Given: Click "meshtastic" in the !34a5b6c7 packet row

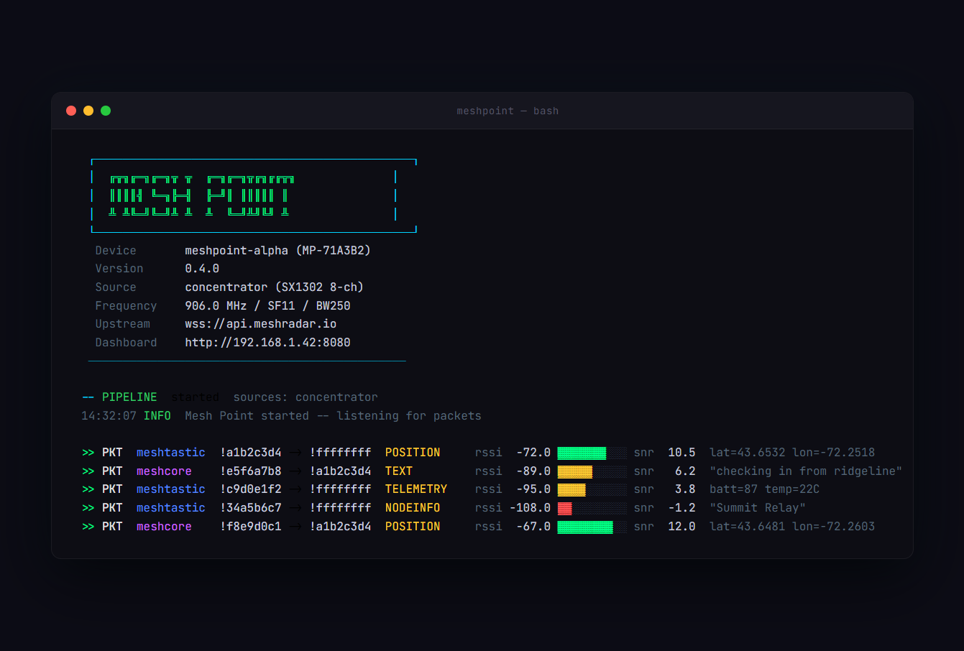Looking at the screenshot, I should (x=171, y=508).
